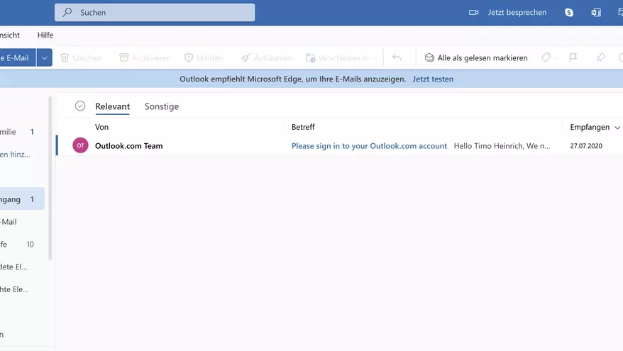Click the tag categorize icon
This screenshot has width=623, height=351.
tap(546, 57)
